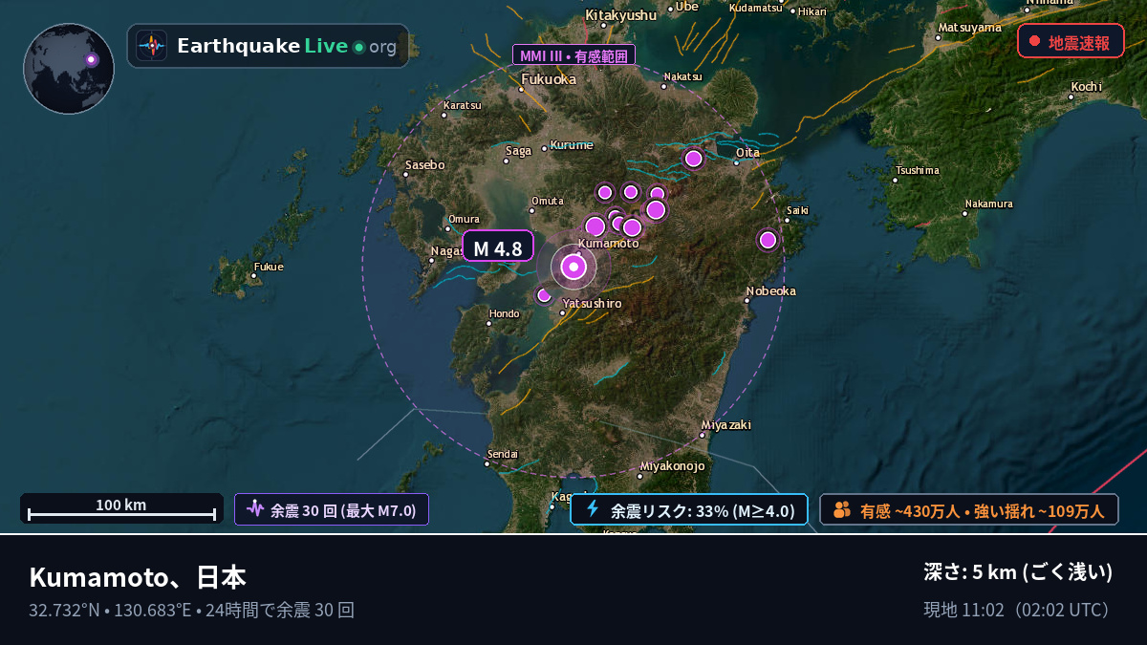
Task: Click the Sasebo city label
Action: [x=424, y=165]
